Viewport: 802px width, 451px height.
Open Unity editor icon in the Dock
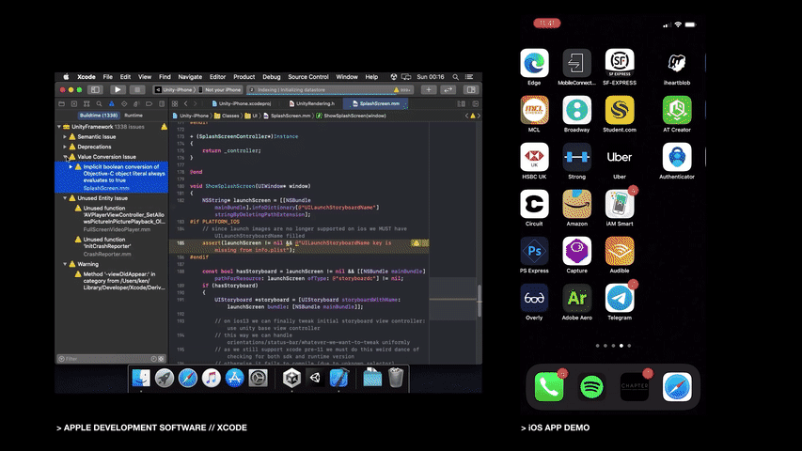click(316, 378)
